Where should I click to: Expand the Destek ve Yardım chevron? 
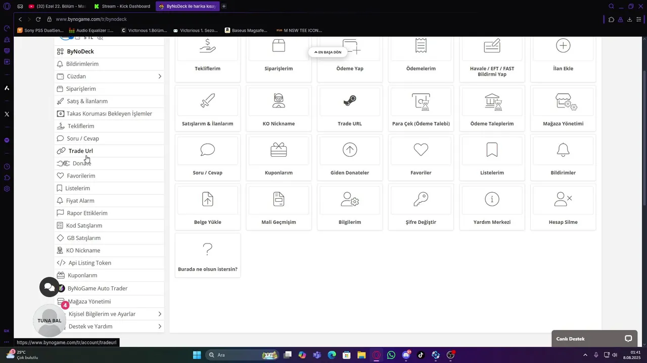tap(160, 327)
